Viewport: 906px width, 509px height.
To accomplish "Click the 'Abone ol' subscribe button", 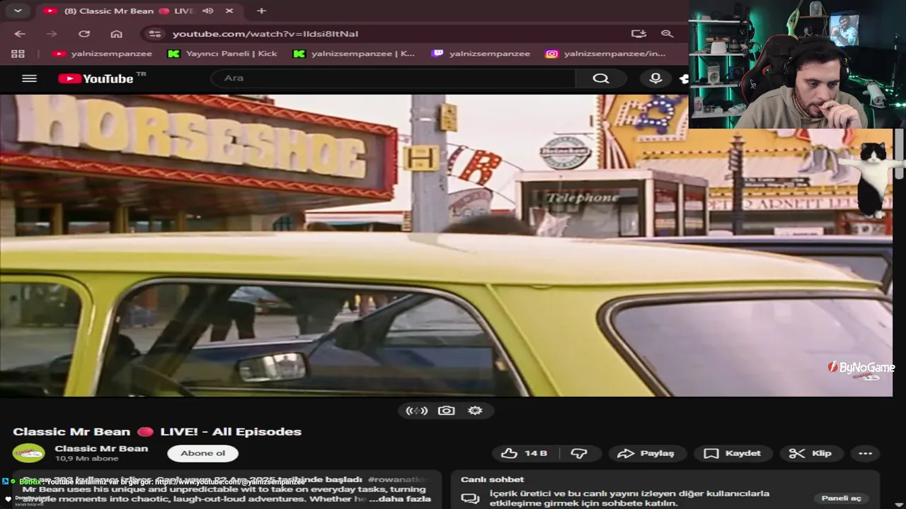I will tap(202, 453).
